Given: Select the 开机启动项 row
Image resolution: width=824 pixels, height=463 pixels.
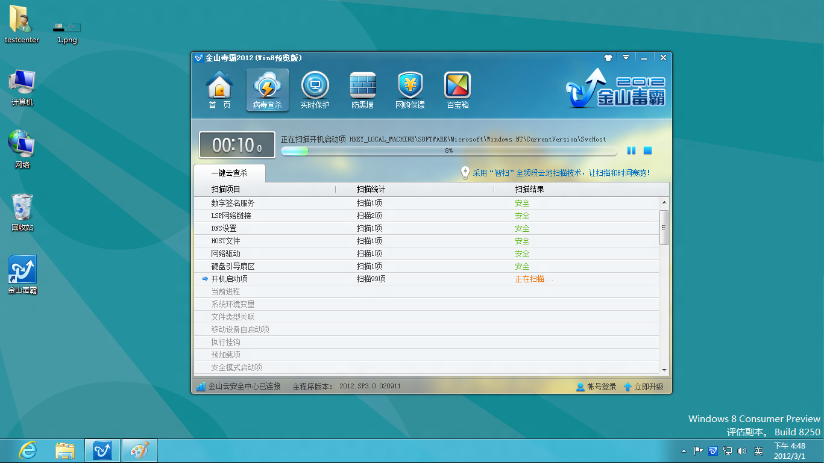Looking at the screenshot, I should coord(426,279).
